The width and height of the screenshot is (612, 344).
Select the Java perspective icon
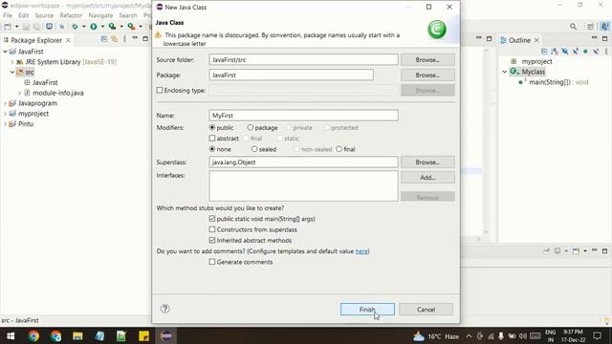pos(604,27)
